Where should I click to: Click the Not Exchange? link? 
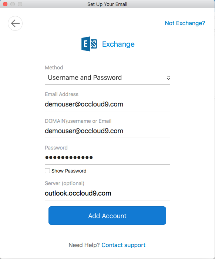185,23
